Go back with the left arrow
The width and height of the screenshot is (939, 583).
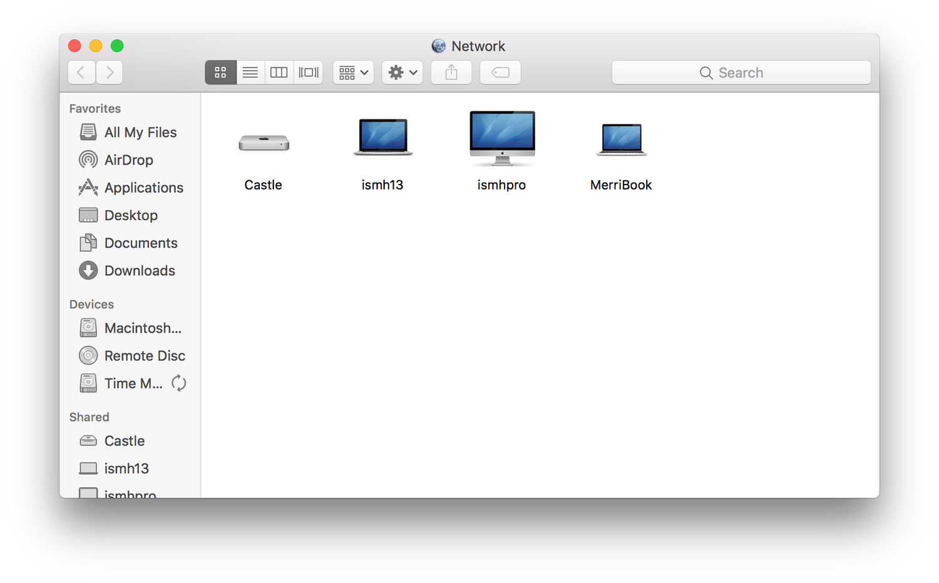click(x=81, y=73)
